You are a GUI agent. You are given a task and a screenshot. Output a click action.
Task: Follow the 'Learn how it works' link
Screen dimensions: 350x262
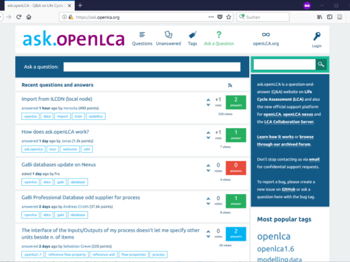pos(275,137)
